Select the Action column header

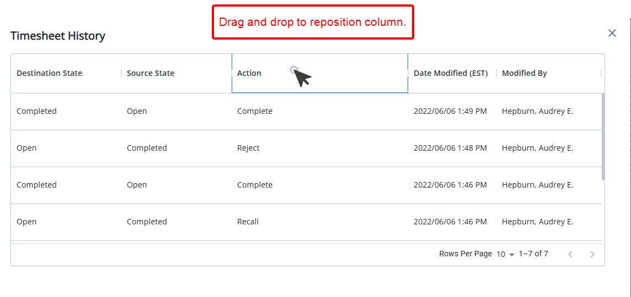[x=320, y=73]
